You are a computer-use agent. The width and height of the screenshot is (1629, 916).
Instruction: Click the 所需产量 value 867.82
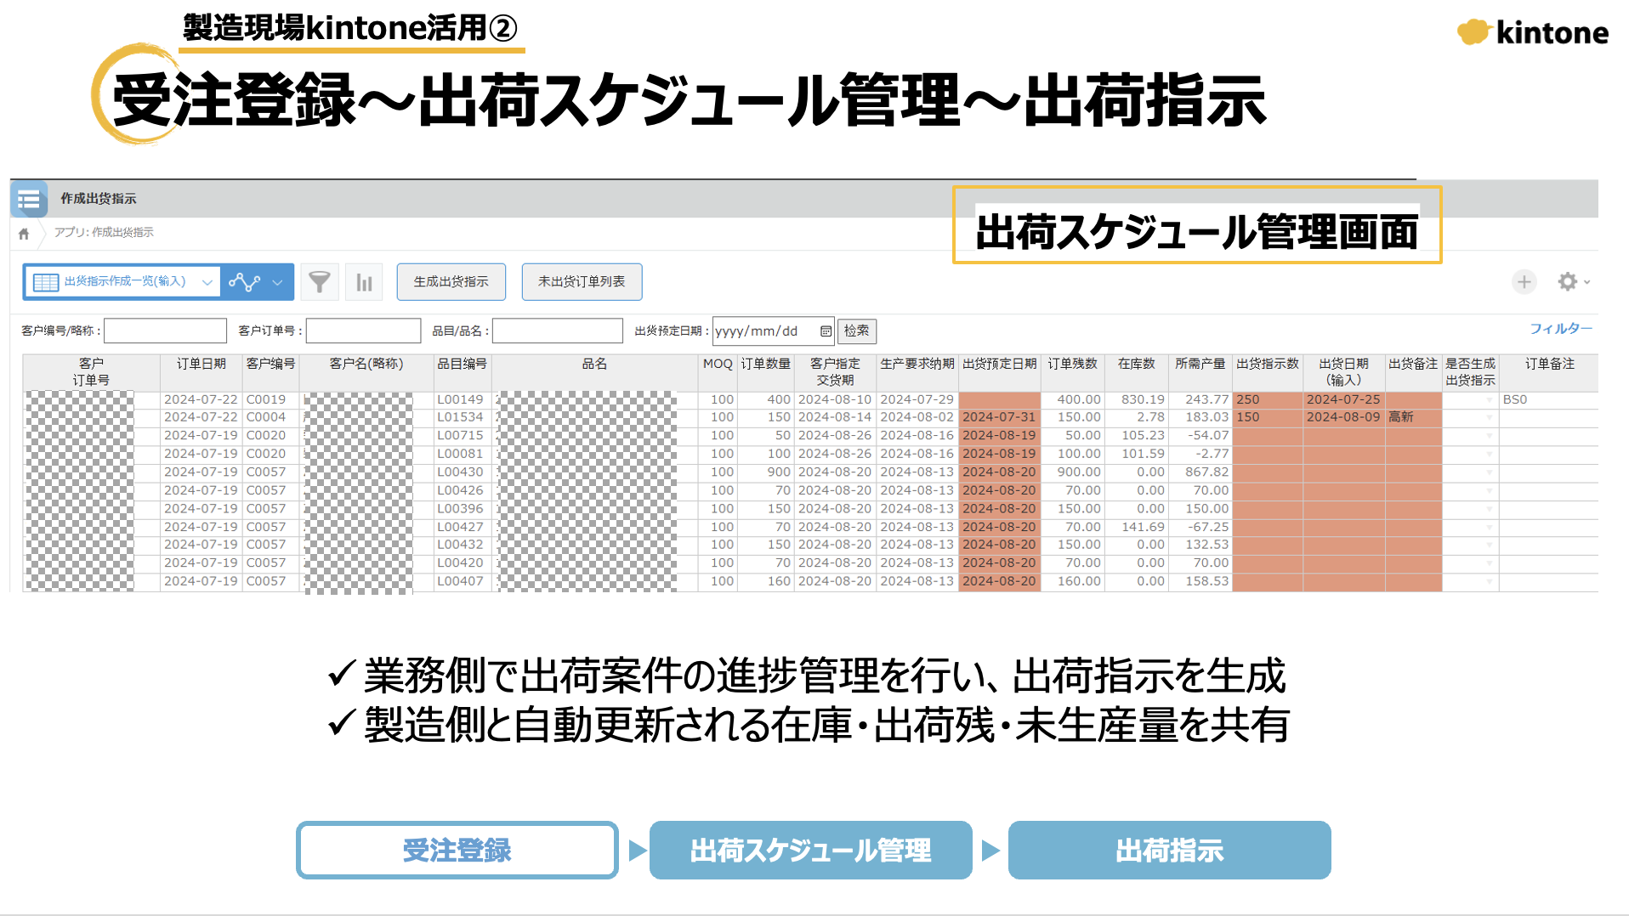(1207, 472)
